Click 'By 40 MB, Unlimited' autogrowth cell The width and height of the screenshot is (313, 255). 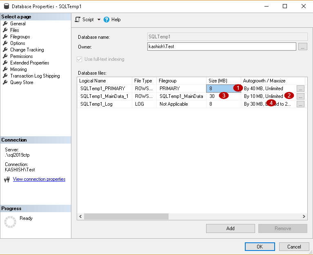pos(269,89)
